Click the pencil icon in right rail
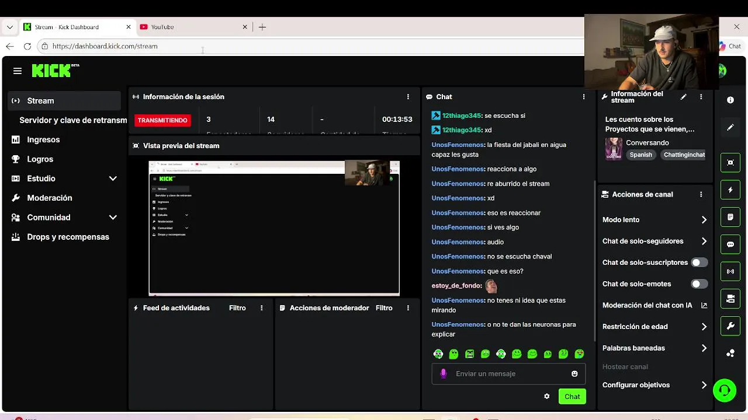The width and height of the screenshot is (748, 420). pyautogui.click(x=730, y=127)
